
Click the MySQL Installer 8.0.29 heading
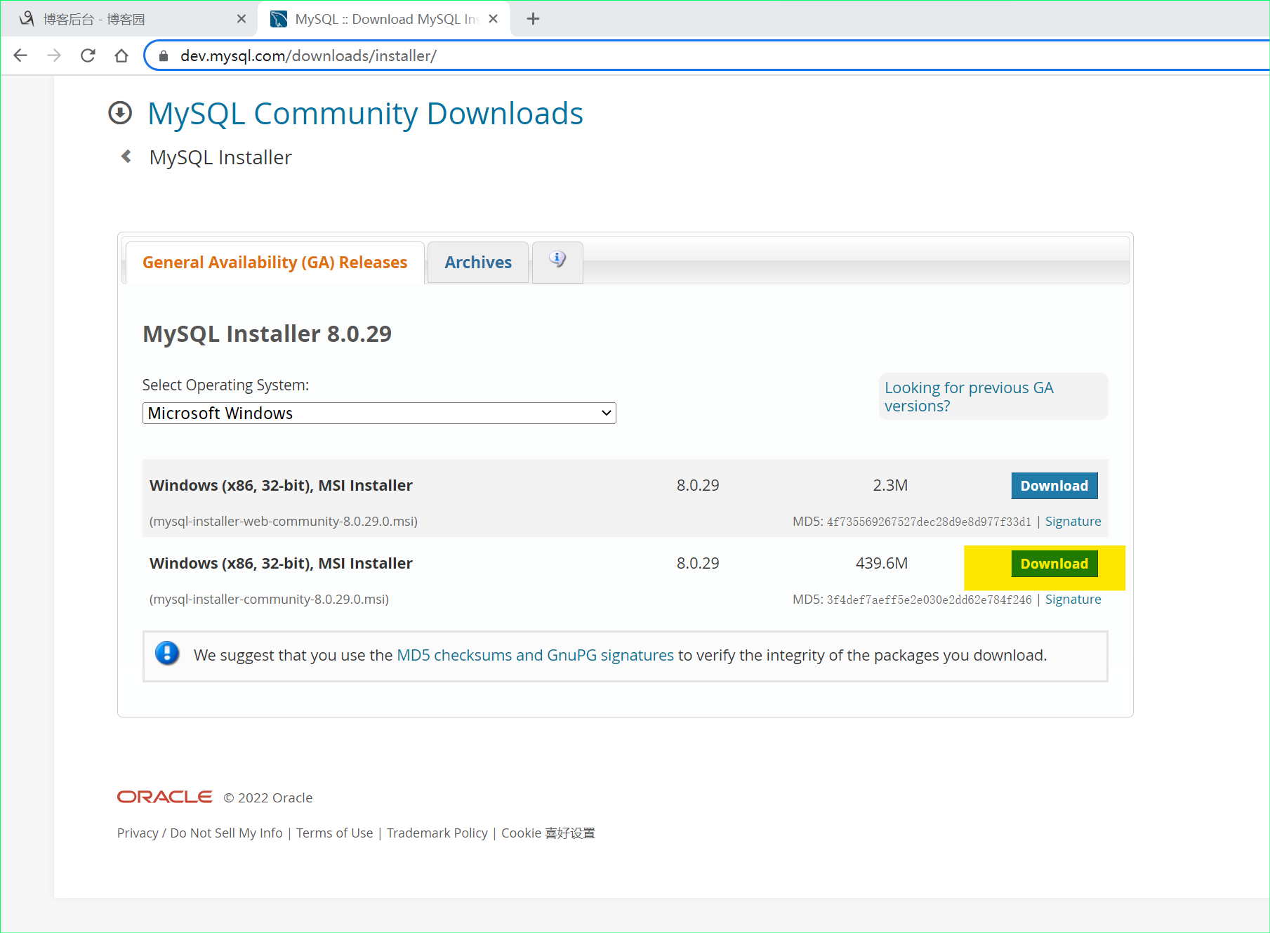[x=267, y=334]
